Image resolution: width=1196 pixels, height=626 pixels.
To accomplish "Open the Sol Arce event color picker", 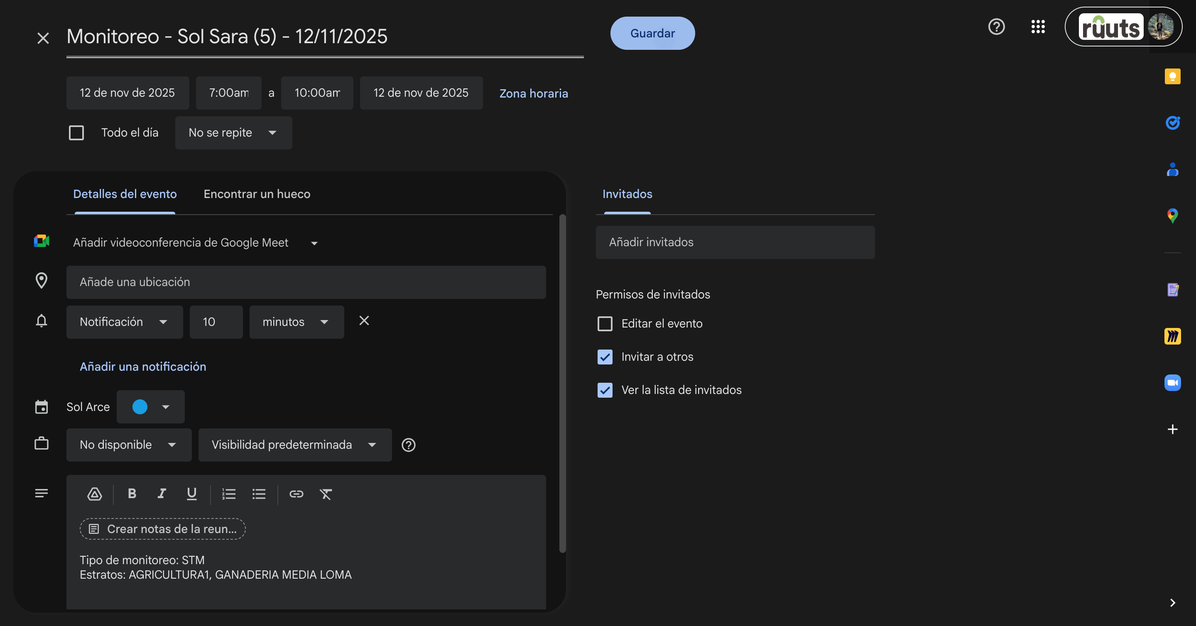I will (x=150, y=407).
